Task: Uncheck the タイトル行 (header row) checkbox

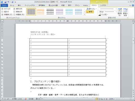Action: [2, 9]
